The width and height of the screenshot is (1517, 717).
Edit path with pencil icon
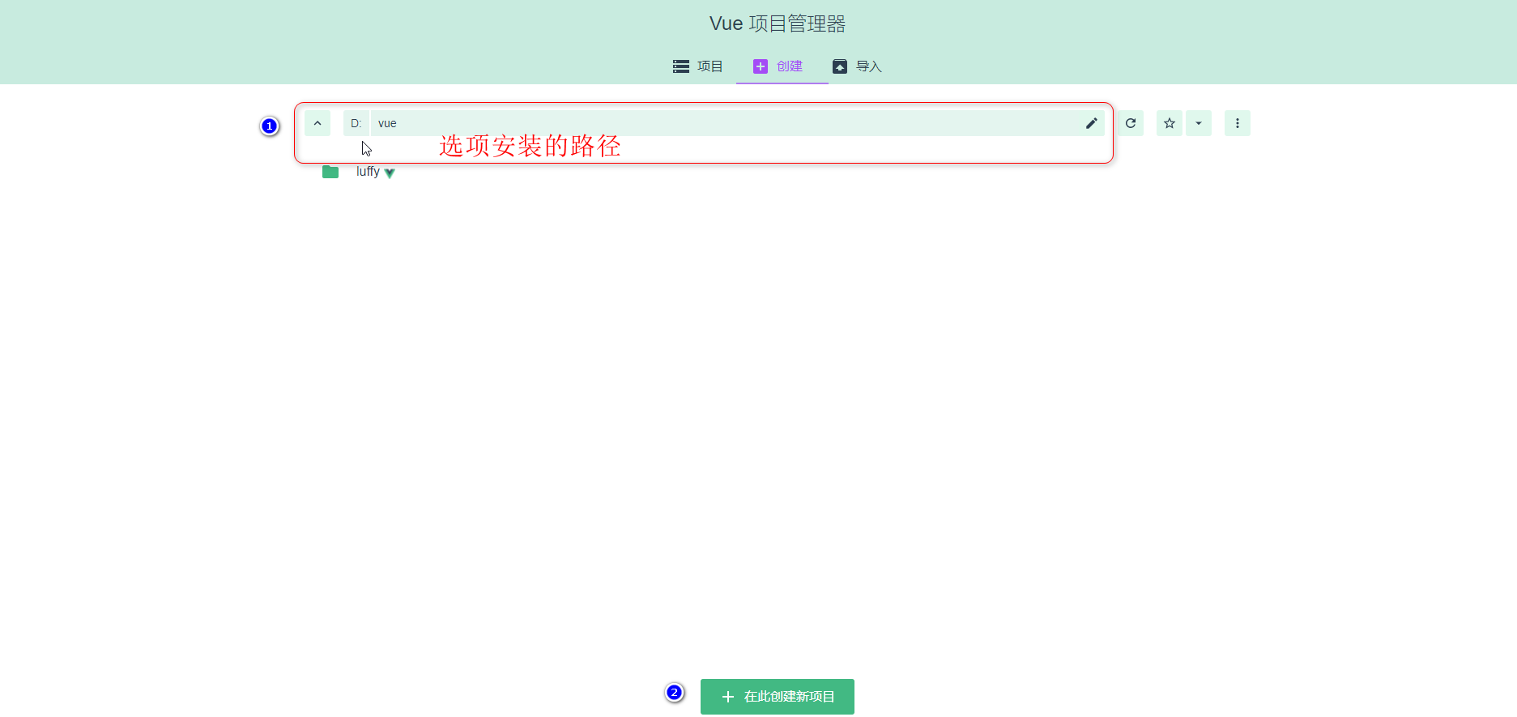(1092, 123)
